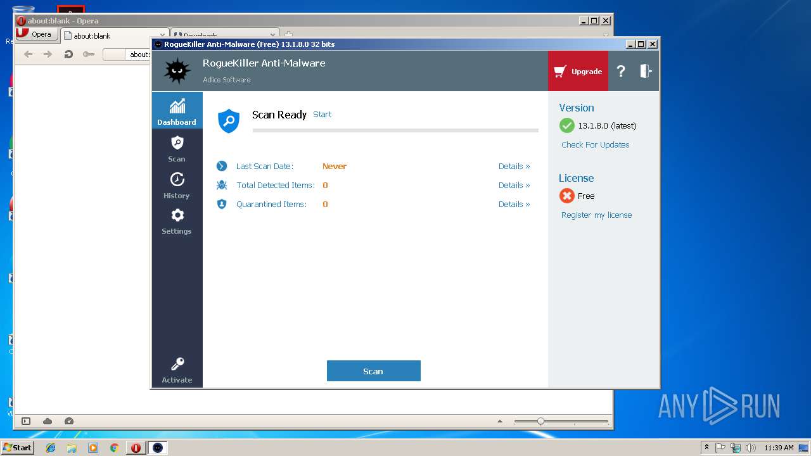Open the Windows Start menu
The width and height of the screenshot is (811, 456).
tap(17, 447)
